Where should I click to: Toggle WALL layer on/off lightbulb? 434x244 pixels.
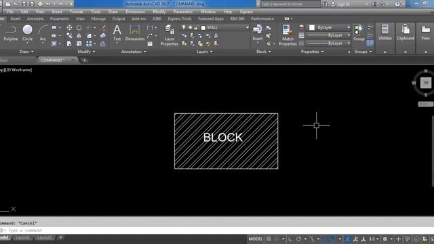tap(184, 27)
